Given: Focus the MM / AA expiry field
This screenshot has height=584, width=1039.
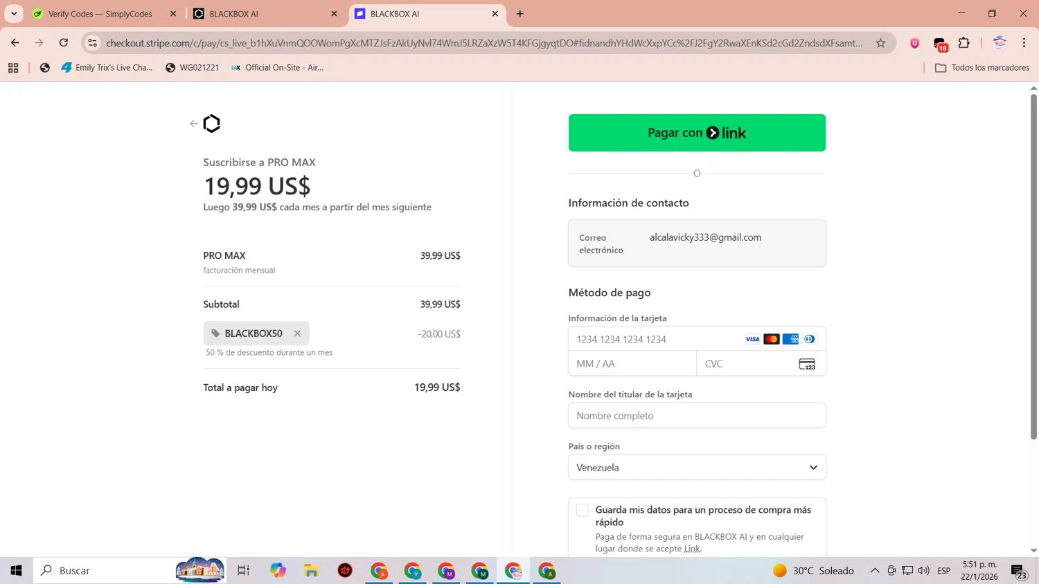Looking at the screenshot, I should click(632, 363).
